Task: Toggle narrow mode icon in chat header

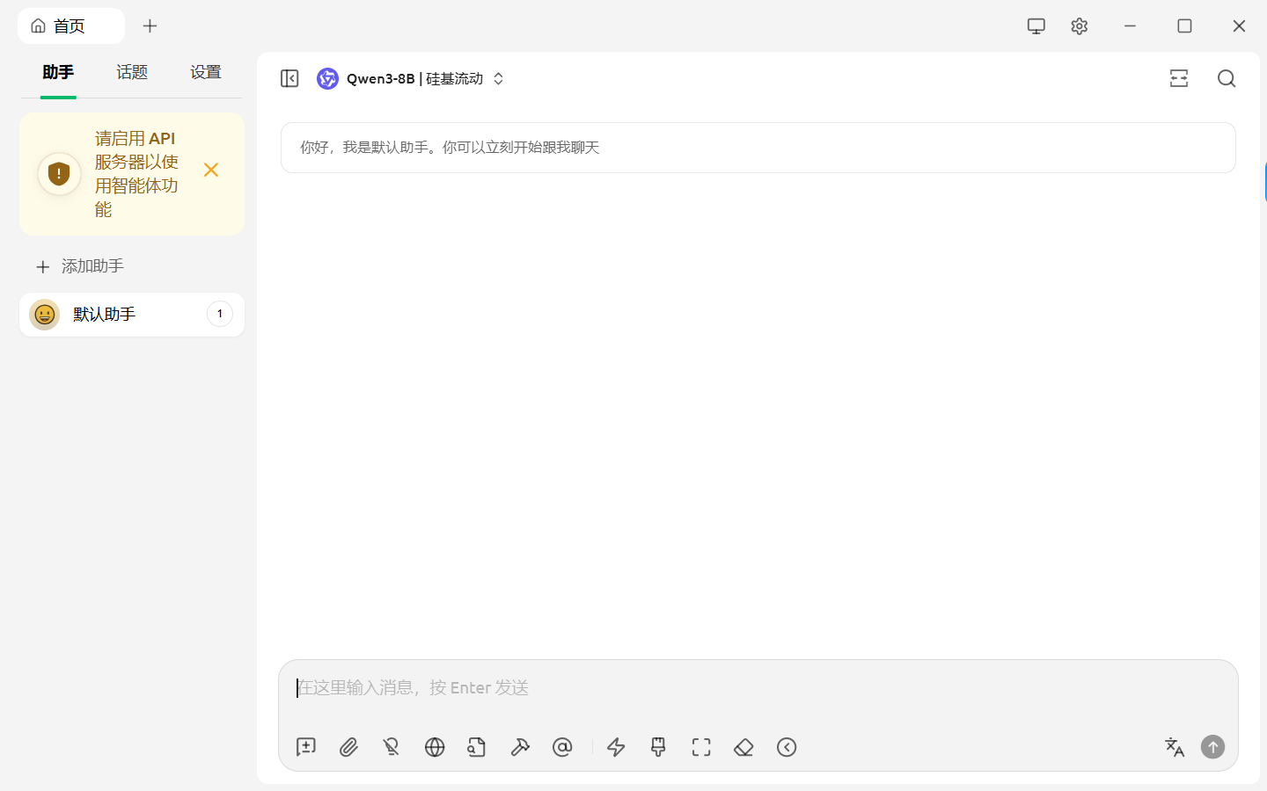Action: click(1179, 78)
